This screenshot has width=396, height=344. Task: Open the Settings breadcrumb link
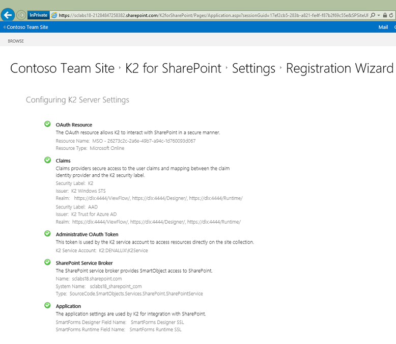point(253,68)
